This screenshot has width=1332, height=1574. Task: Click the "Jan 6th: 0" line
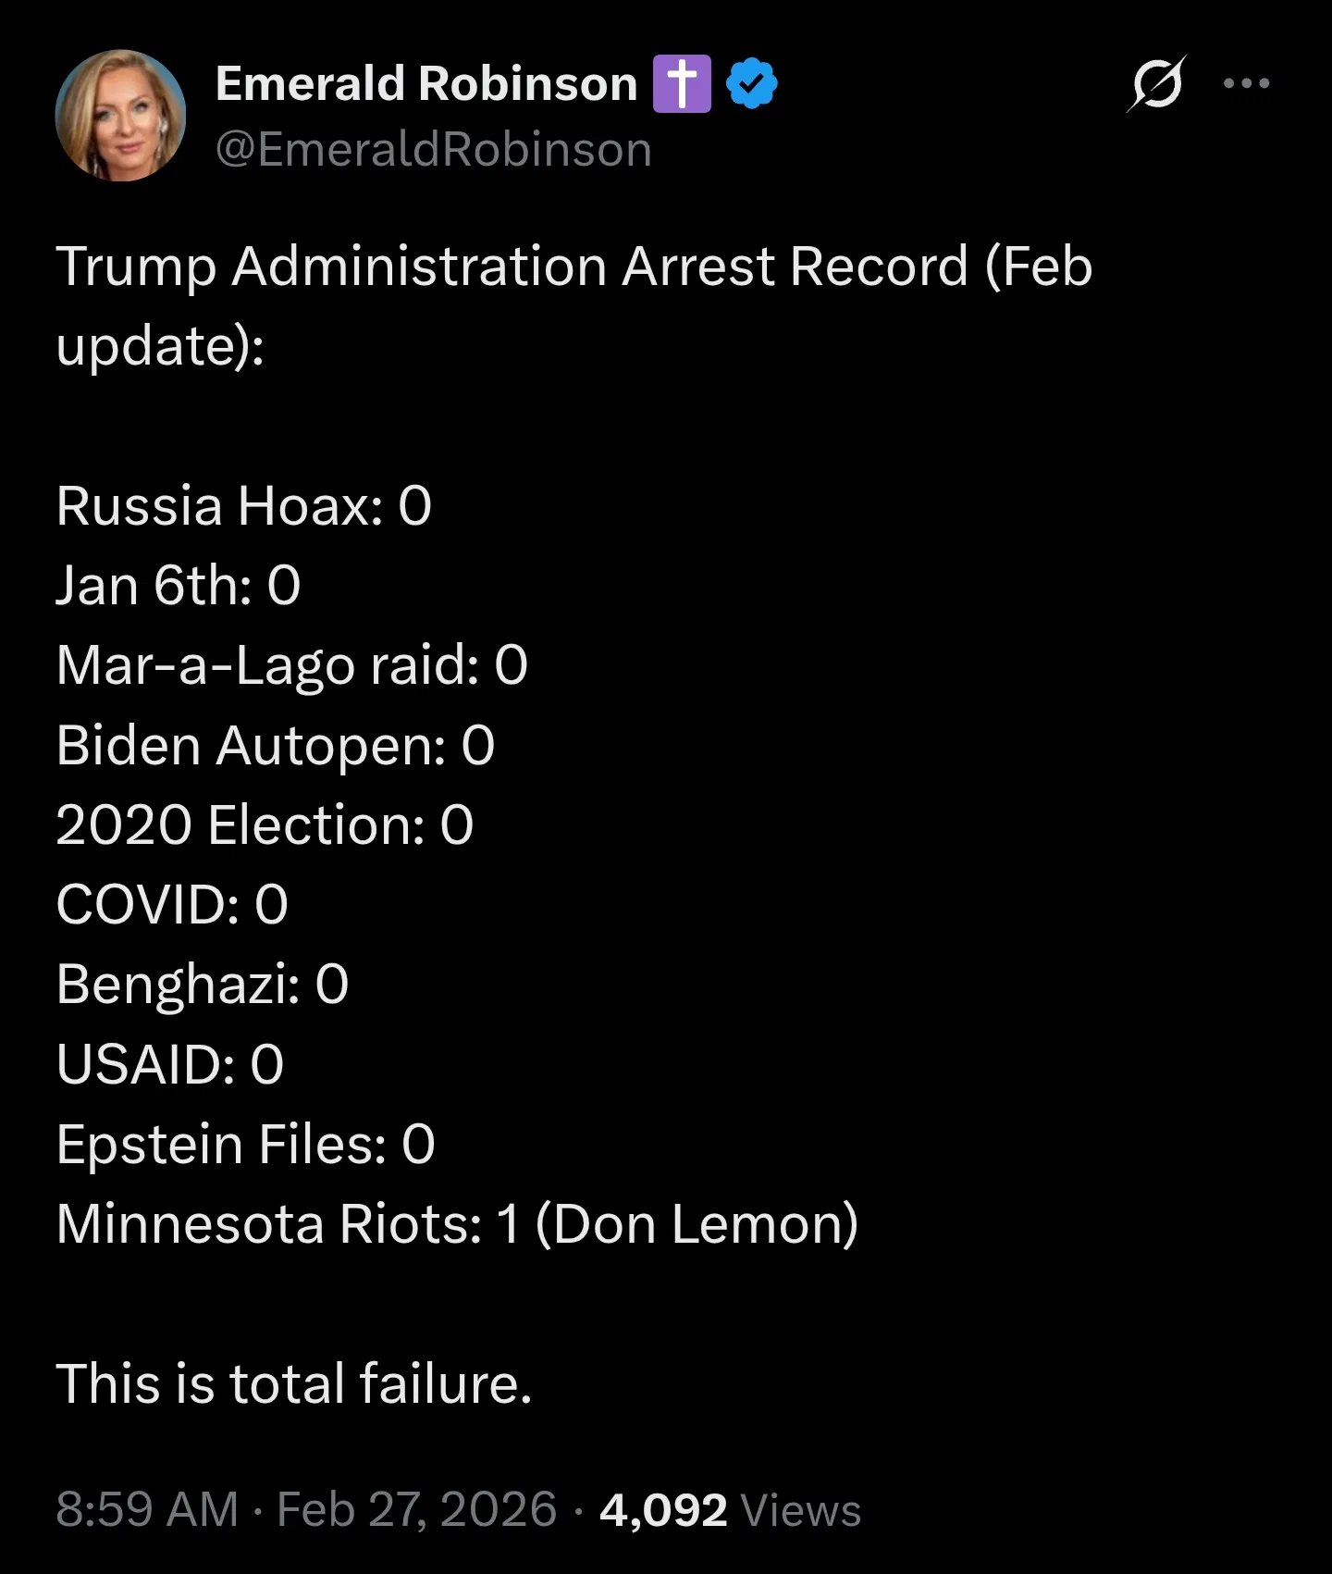[178, 586]
